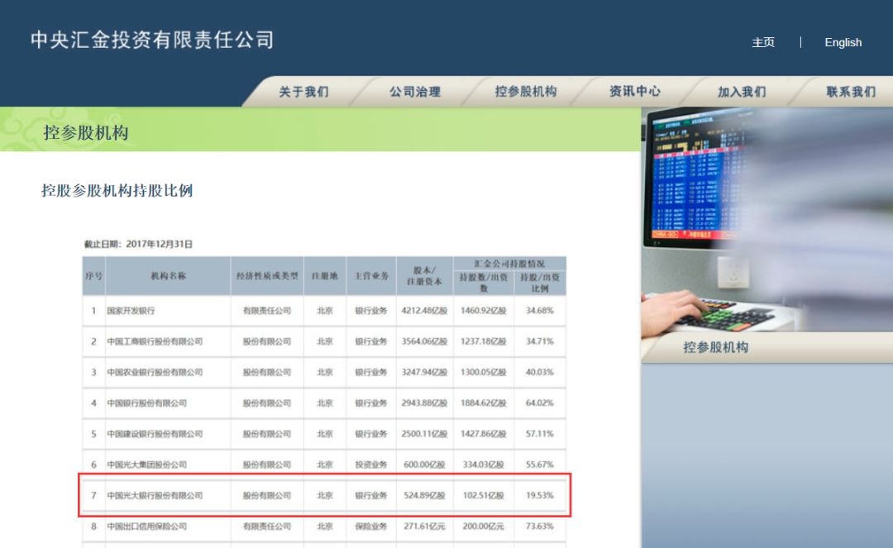Click the 注册地 column header
Viewport: 893px width, 548px height.
coord(325,276)
